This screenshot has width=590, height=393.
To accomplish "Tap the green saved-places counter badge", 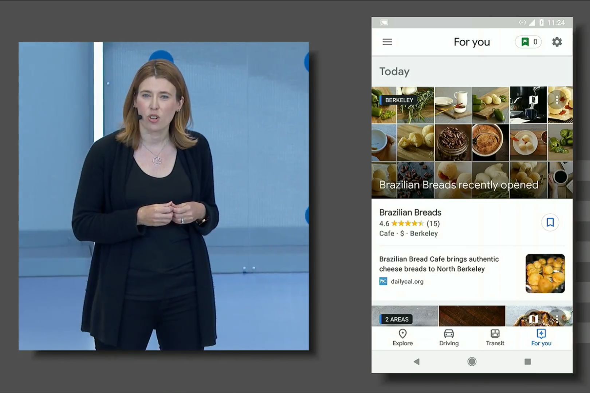I will tap(528, 42).
